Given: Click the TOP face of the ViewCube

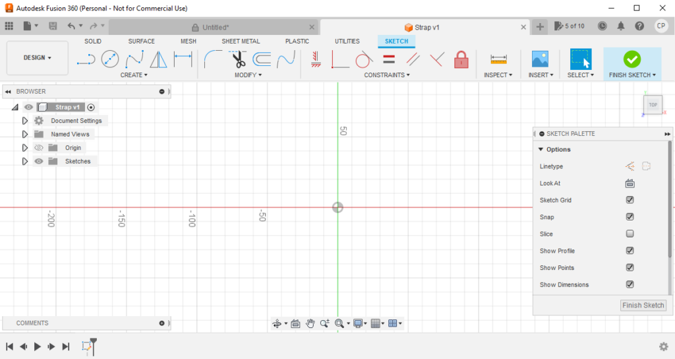Looking at the screenshot, I should pos(653,105).
